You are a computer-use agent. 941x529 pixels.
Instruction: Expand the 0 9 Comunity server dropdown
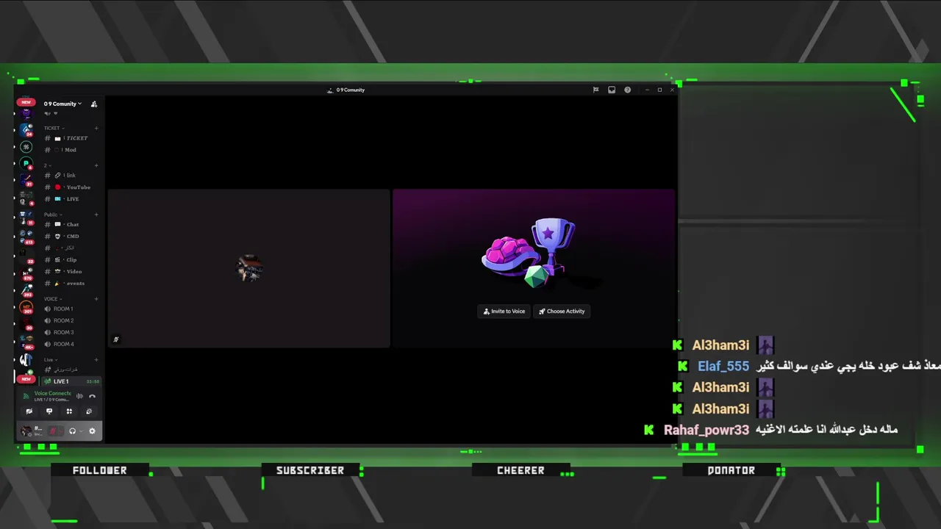click(62, 104)
